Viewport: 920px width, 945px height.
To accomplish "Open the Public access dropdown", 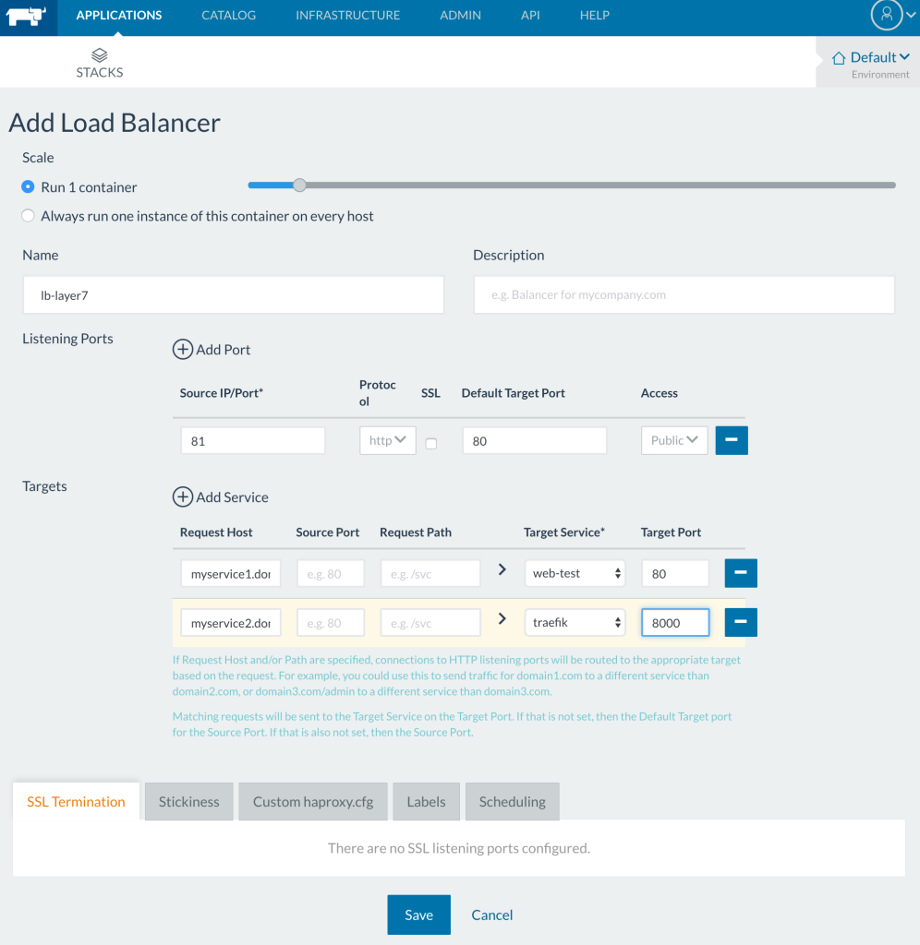I will coord(674,440).
